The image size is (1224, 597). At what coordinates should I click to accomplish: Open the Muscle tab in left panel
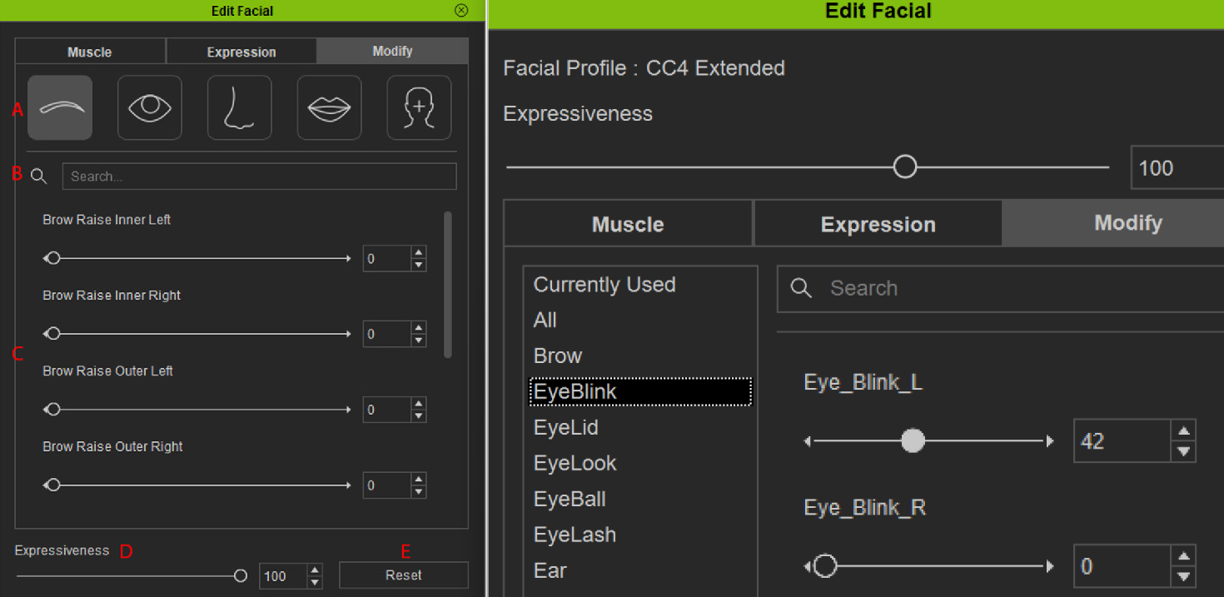pyautogui.click(x=90, y=52)
